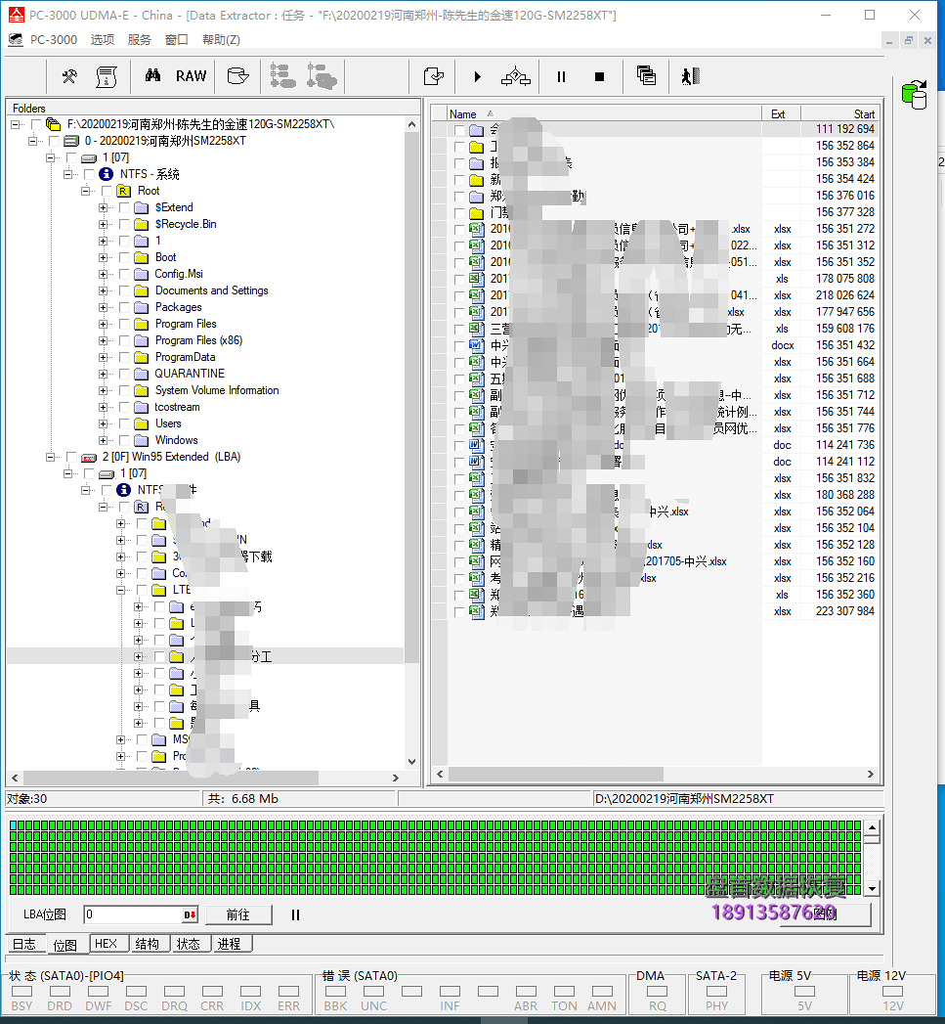The width and height of the screenshot is (945, 1024).
Task: Tick the checkbox for the F:\20200219 root task node
Action: (36, 124)
